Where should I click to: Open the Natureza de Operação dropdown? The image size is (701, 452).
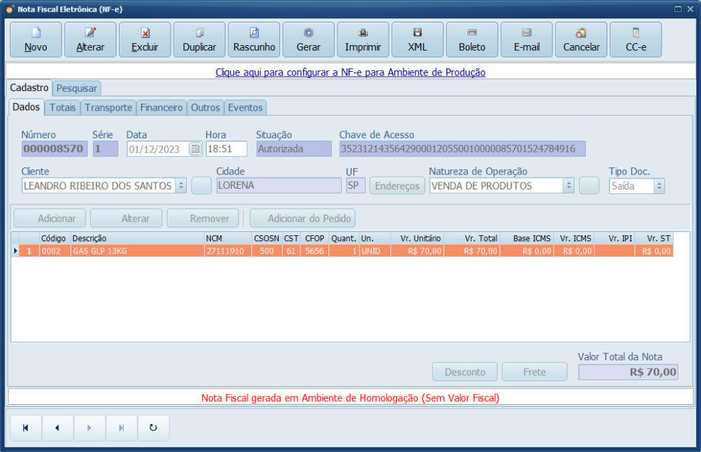click(x=568, y=185)
